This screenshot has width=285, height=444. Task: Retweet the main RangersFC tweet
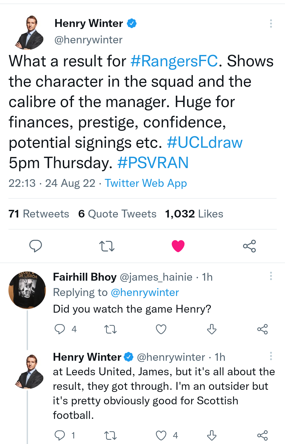(107, 246)
